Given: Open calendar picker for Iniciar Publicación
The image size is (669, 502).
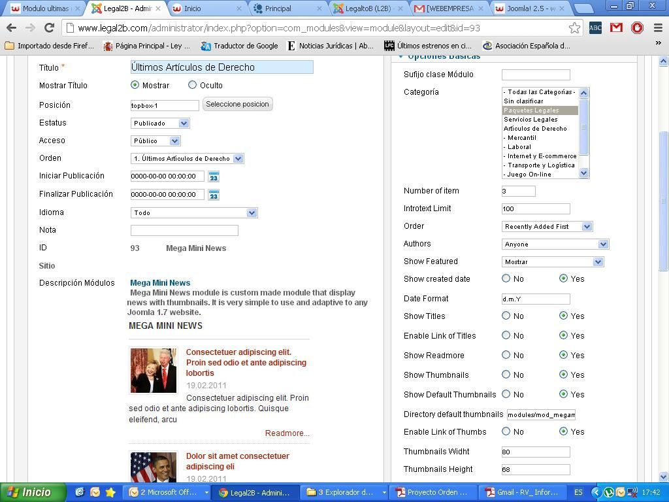Looking at the screenshot, I should (214, 176).
